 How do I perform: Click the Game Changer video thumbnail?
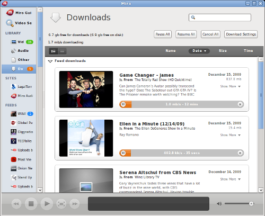click(86, 89)
